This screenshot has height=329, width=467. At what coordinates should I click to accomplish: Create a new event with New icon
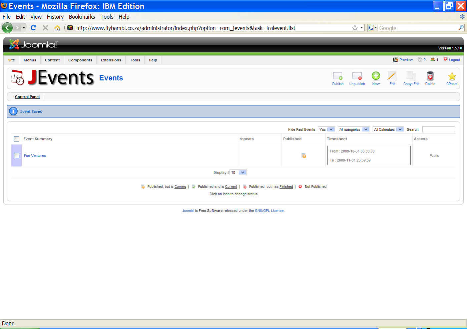click(x=376, y=76)
